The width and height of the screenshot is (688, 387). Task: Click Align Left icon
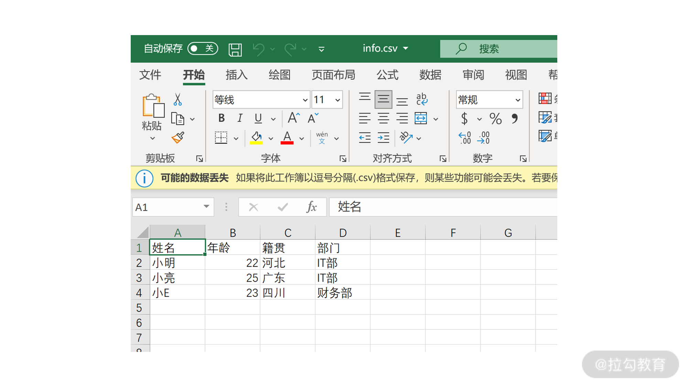click(365, 118)
